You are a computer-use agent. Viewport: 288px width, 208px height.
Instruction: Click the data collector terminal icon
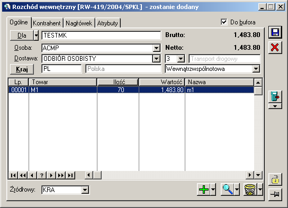(275, 96)
